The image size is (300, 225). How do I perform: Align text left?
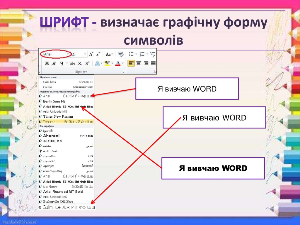click(131, 63)
